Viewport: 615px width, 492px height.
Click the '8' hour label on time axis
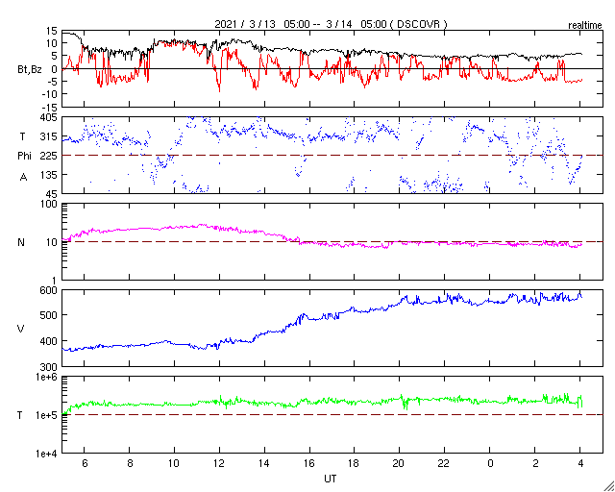click(x=130, y=463)
